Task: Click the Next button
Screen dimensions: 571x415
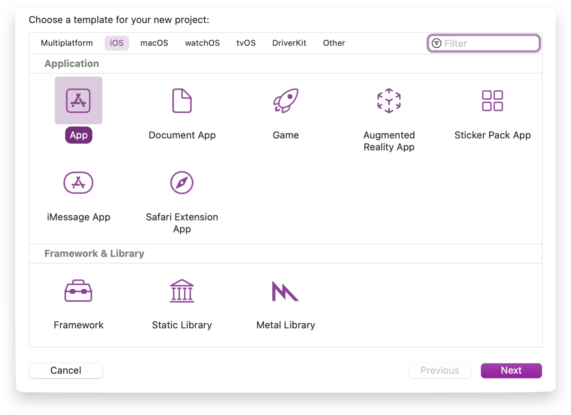Action: [x=511, y=370]
